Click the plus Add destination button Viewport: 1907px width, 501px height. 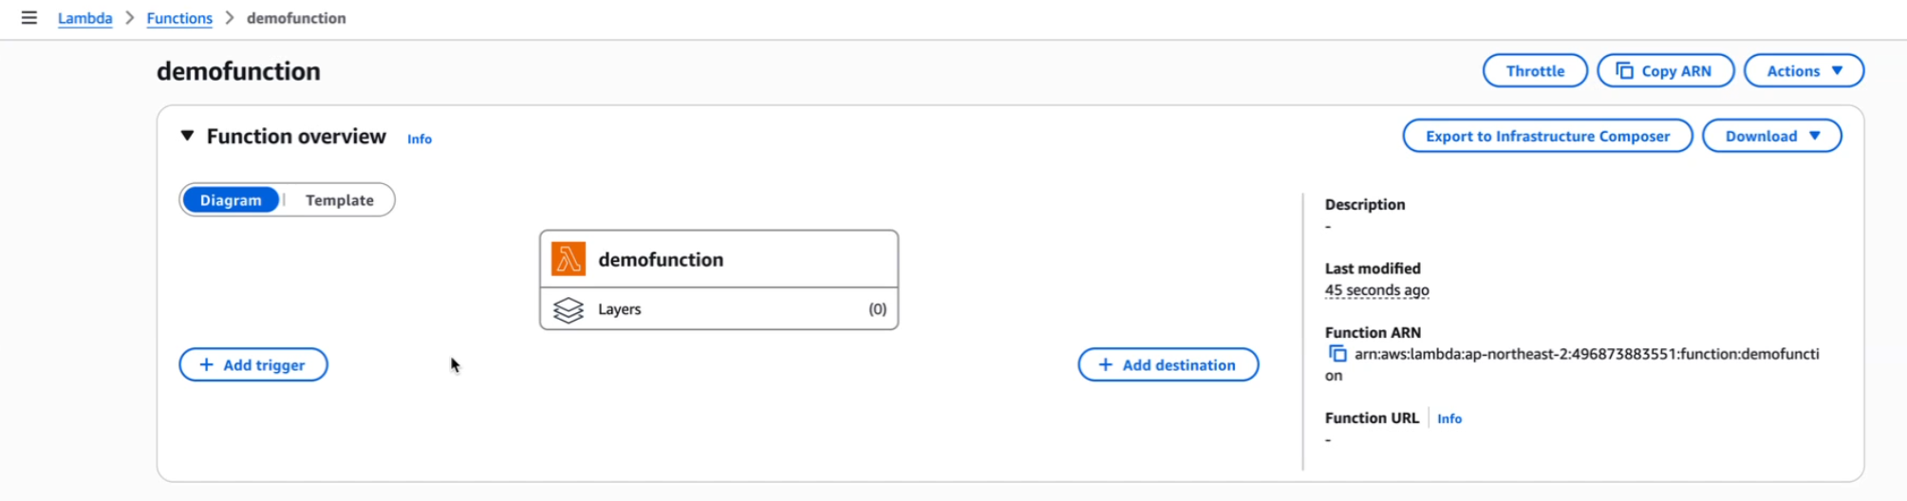coord(1168,365)
